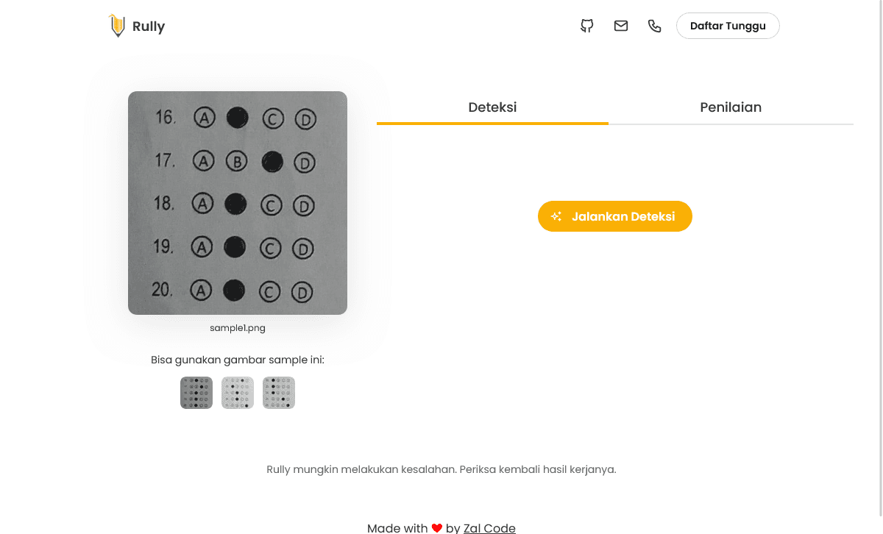
Task: Click the Rully pencil logo icon
Action: [117, 25]
